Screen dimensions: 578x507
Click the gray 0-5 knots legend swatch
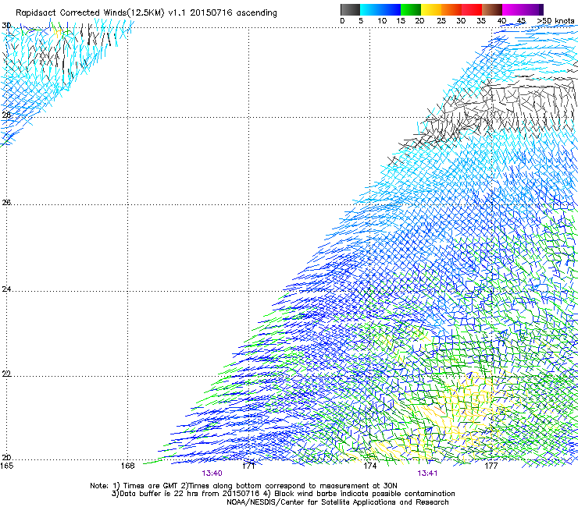coord(350,9)
